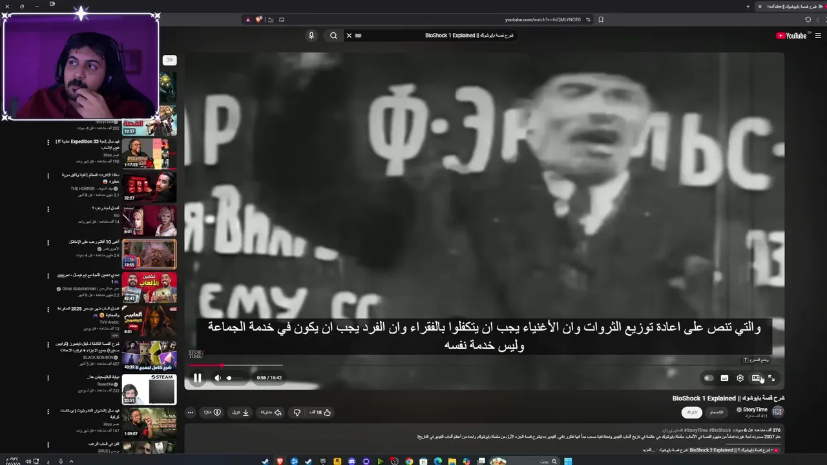Switch to theater mode view
The width and height of the screenshot is (827, 465).
click(755, 378)
